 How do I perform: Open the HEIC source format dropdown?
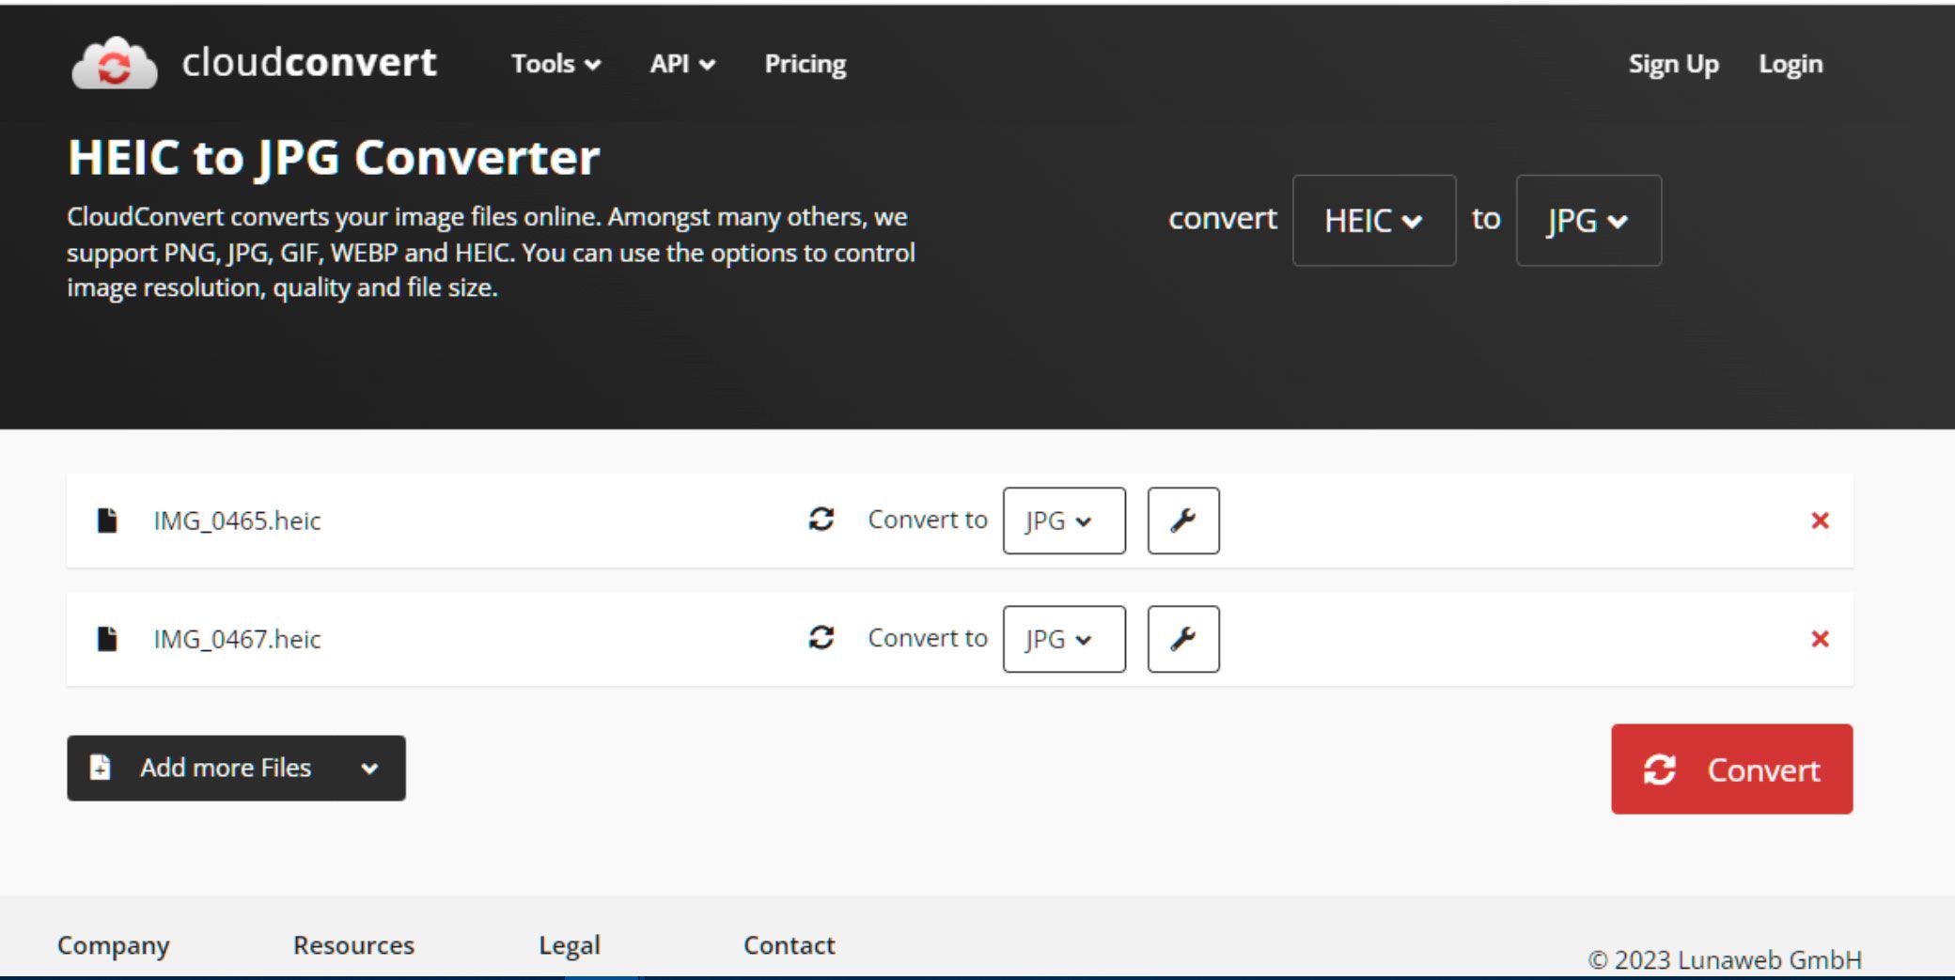click(x=1374, y=221)
